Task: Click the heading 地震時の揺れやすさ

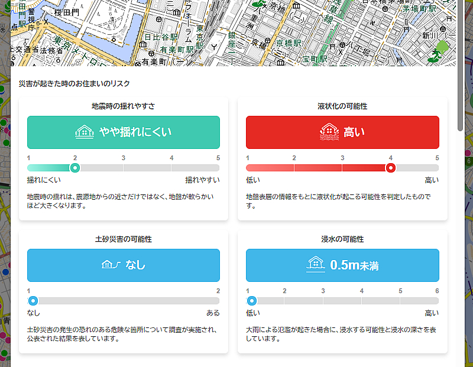Action: [124, 106]
